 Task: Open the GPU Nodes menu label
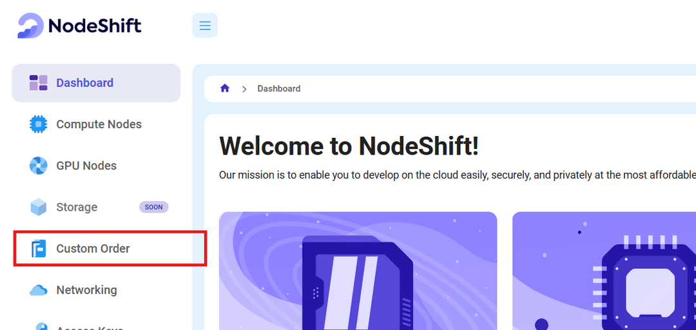click(x=86, y=166)
